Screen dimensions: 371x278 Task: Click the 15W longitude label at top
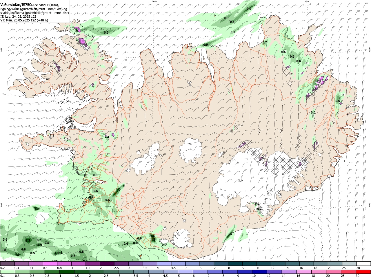(x=307, y=1)
